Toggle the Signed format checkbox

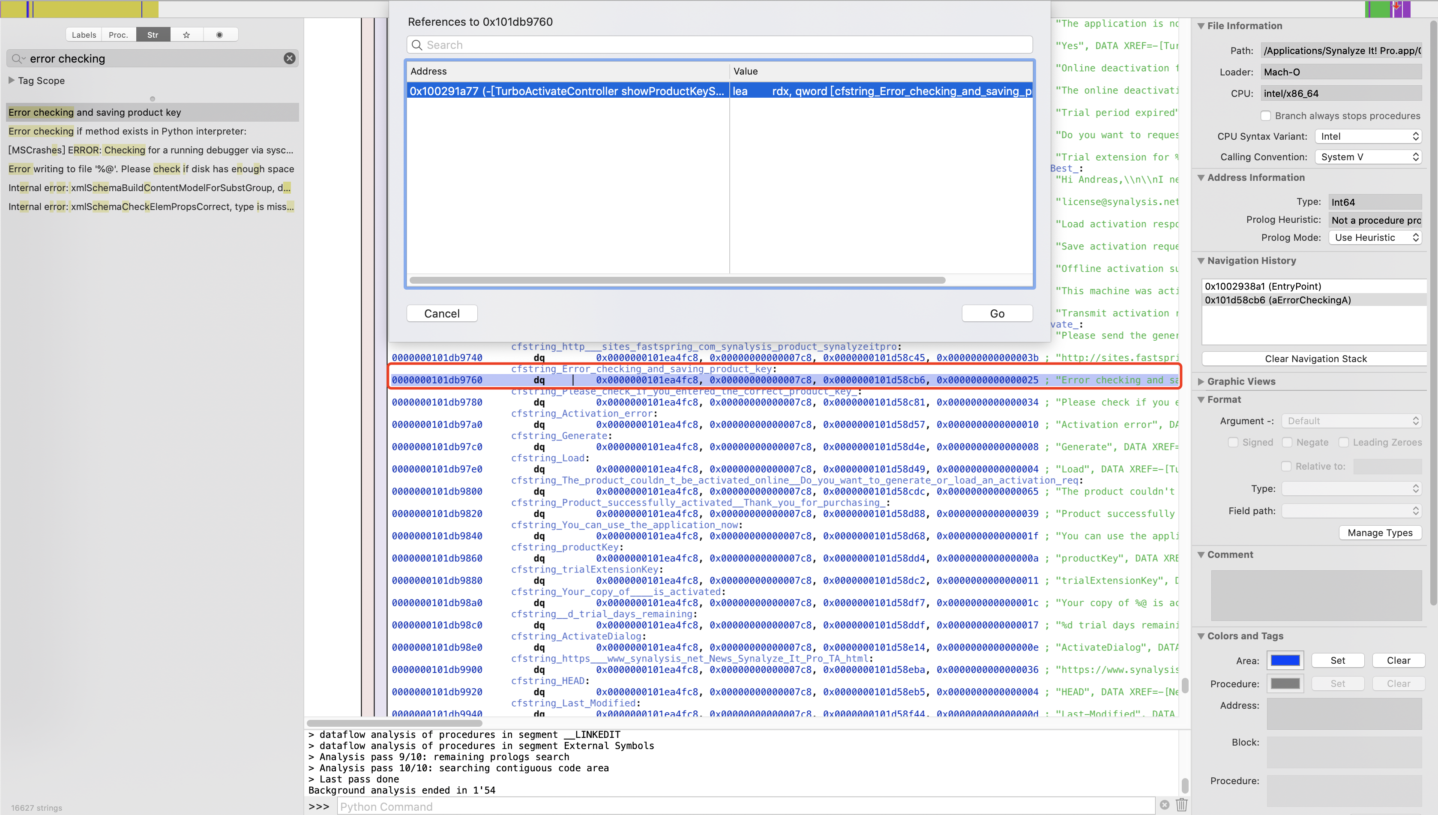(x=1233, y=442)
